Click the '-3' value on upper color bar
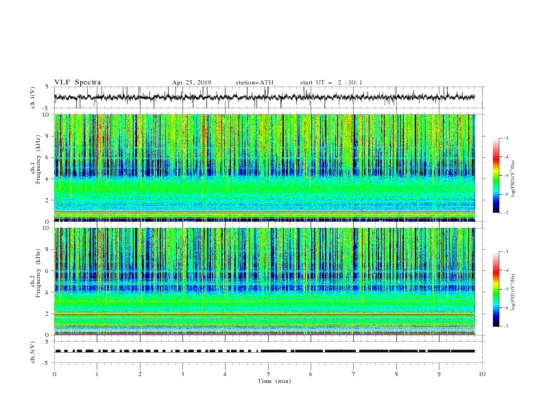The width and height of the screenshot is (543, 420). [x=506, y=138]
